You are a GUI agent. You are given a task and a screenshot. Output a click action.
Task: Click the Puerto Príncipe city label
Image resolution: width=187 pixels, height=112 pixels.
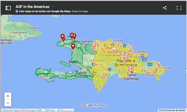(x=81, y=74)
